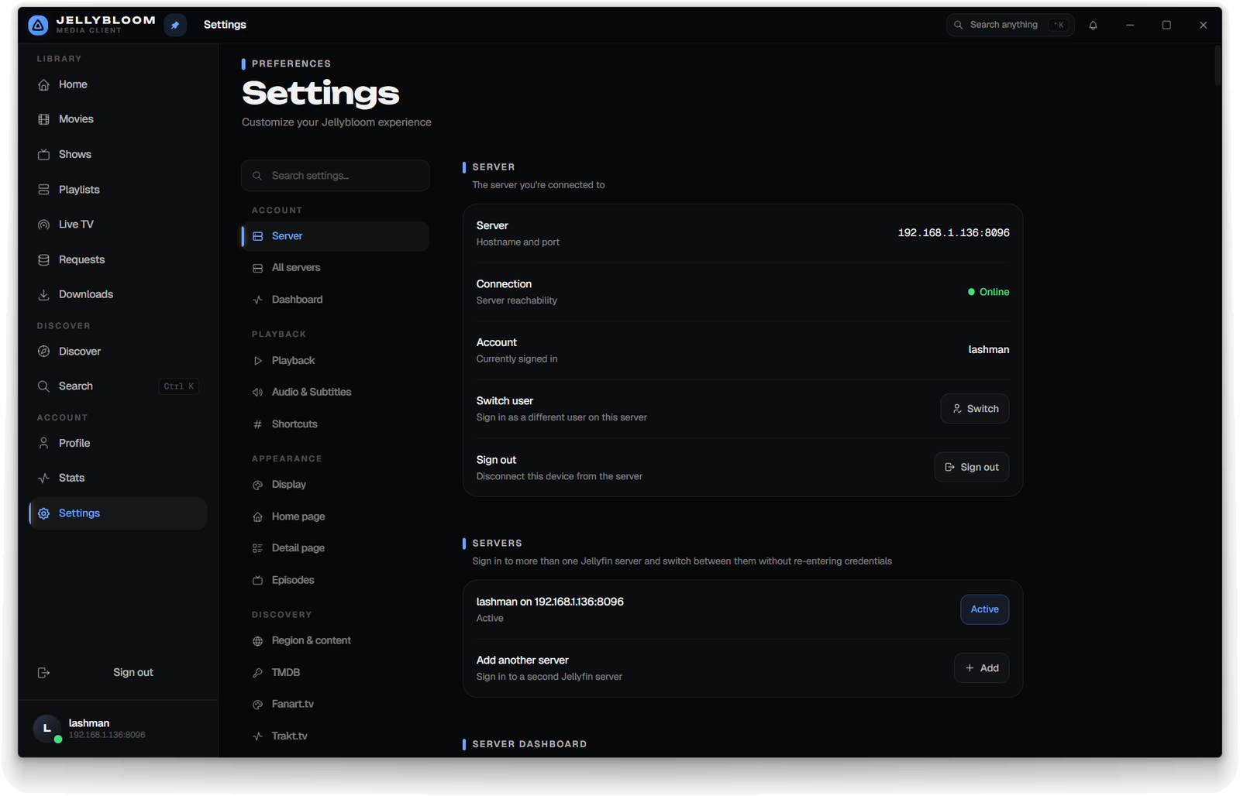1240x796 pixels.
Task: Click the Switch user button
Action: [975, 409]
